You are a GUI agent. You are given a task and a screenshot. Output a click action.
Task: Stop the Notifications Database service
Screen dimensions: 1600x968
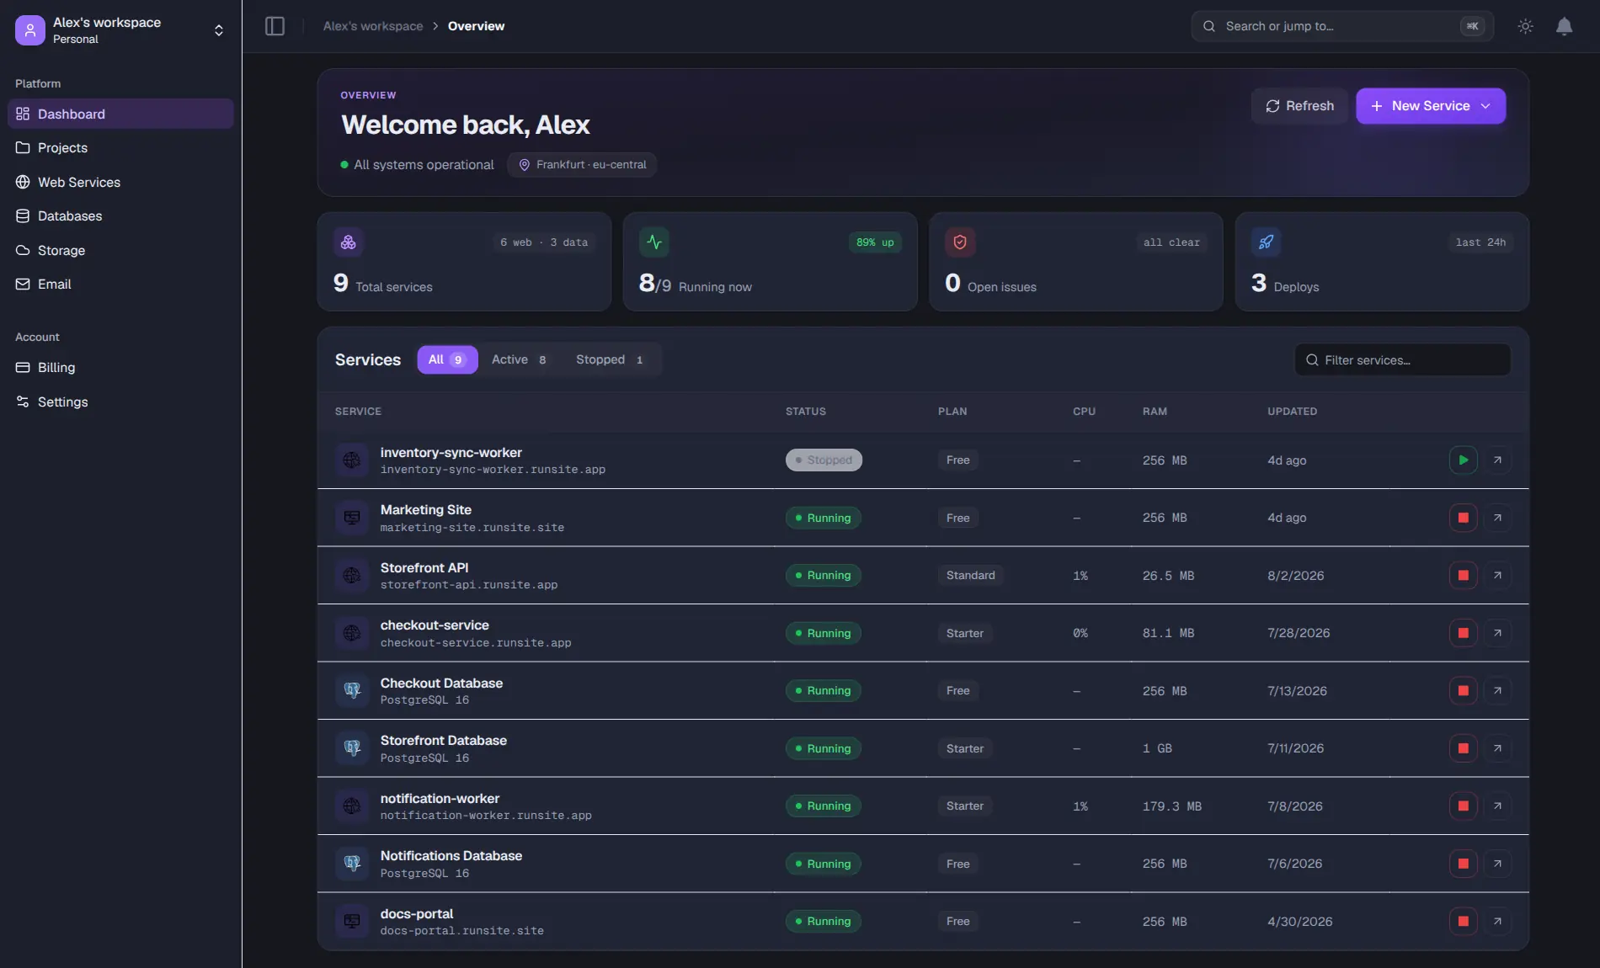coord(1463,864)
